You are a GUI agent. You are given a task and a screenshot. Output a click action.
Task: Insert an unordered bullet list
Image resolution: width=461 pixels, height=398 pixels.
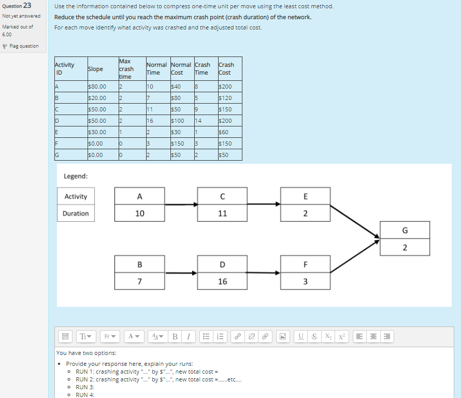(206, 336)
